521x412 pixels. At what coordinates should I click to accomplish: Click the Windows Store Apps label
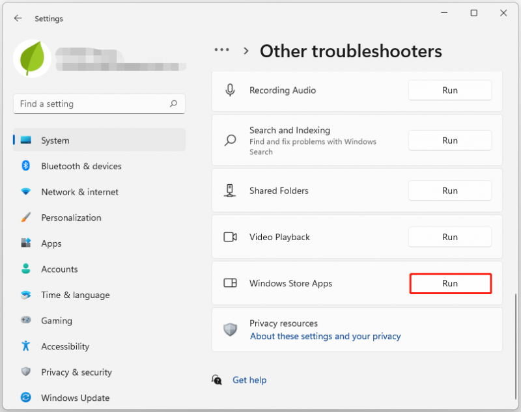pyautogui.click(x=290, y=283)
